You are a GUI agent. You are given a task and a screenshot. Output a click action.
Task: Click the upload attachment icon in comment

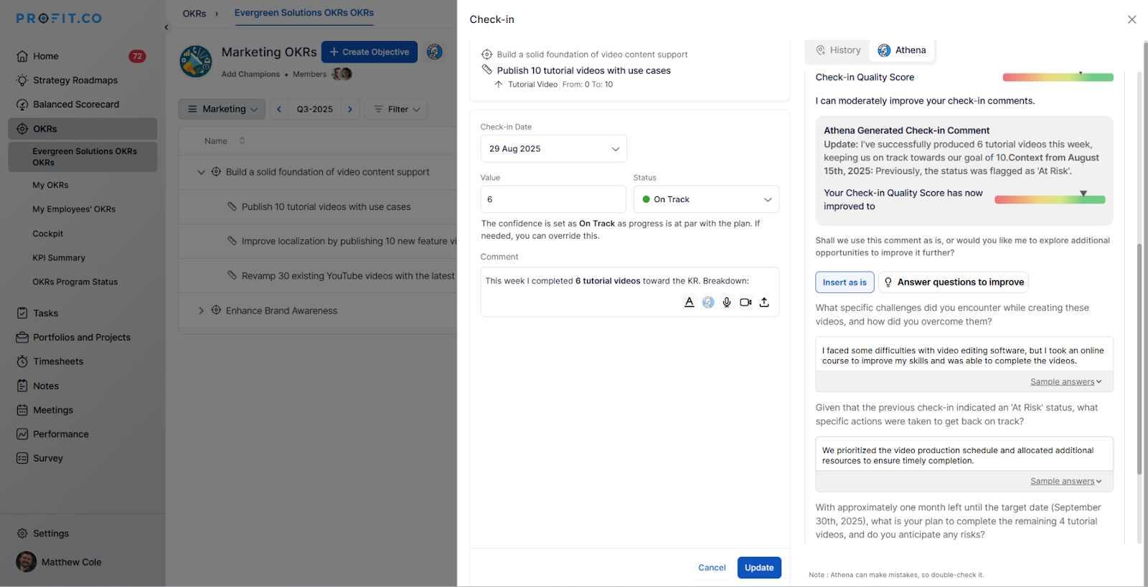coord(764,302)
